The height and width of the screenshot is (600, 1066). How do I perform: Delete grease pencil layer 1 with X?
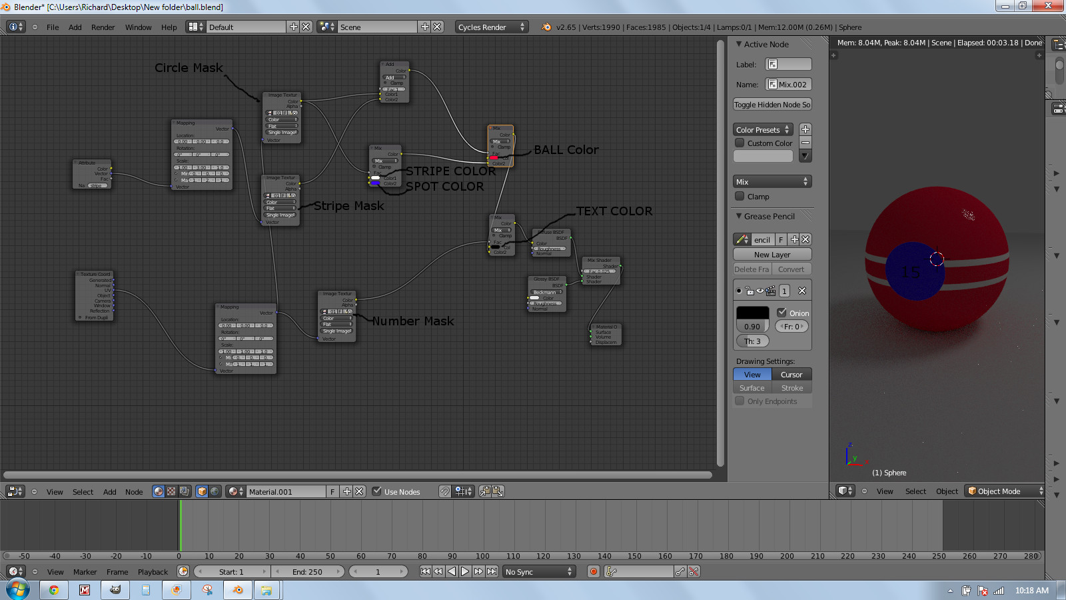point(802,291)
